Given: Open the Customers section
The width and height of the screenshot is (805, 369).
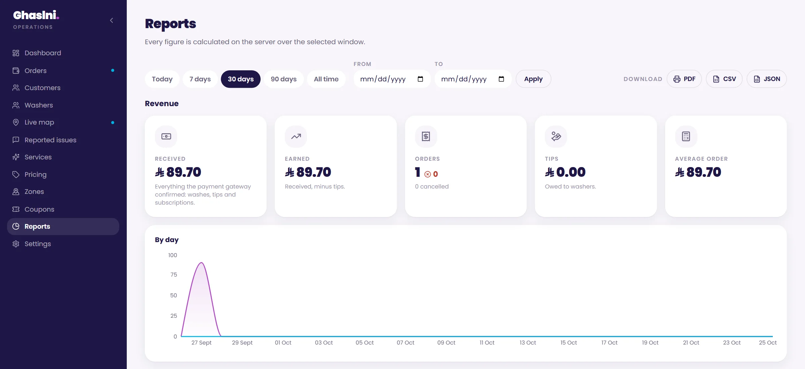Looking at the screenshot, I should tap(63, 88).
